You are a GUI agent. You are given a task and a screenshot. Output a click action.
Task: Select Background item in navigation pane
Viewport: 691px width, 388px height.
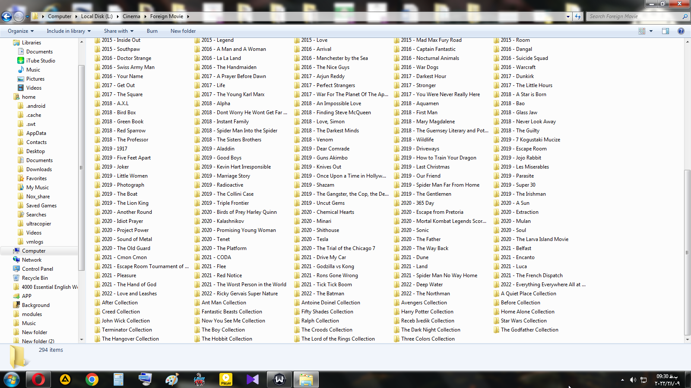tap(35, 305)
